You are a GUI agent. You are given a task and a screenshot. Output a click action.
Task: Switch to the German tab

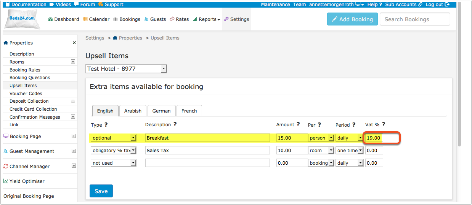pos(161,111)
